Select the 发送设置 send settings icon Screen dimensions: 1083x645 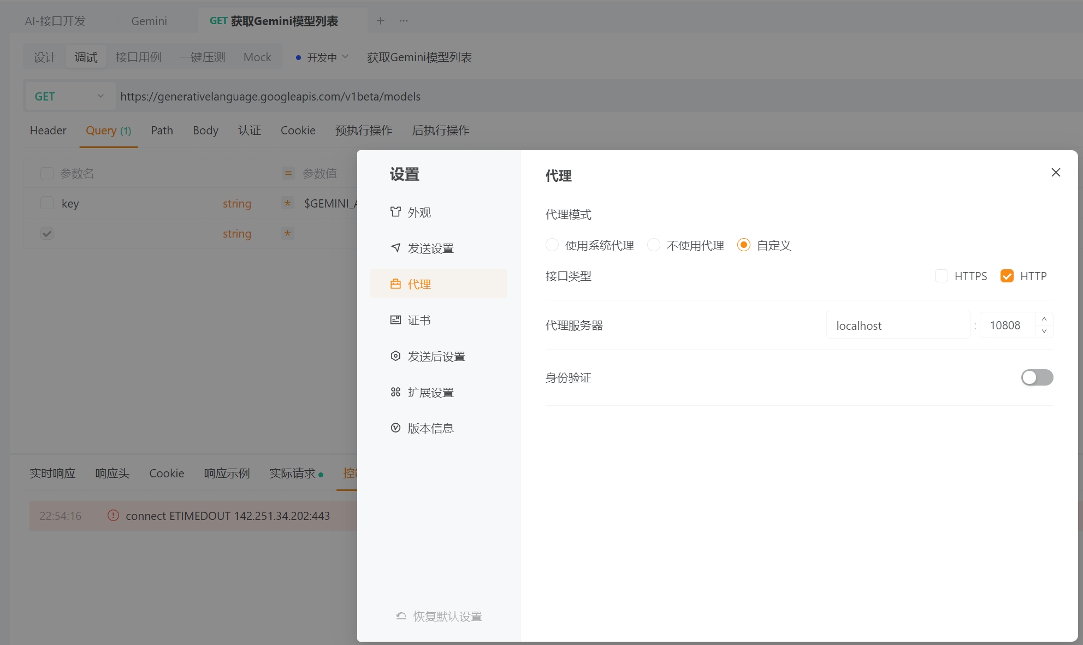396,247
